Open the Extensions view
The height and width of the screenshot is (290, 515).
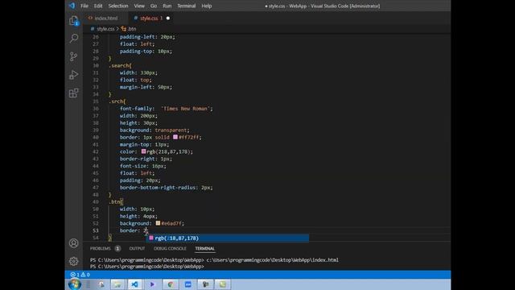coord(73,93)
